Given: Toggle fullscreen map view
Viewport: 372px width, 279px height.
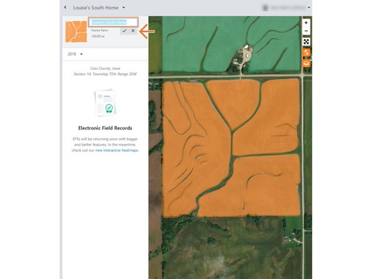Looking at the screenshot, I should point(306,41).
